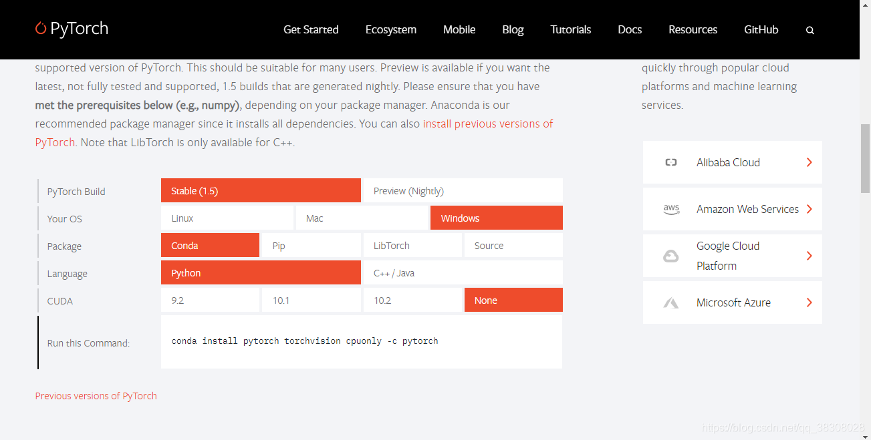The height and width of the screenshot is (440, 871).
Task: Open Get Started menu item
Action: tap(311, 29)
